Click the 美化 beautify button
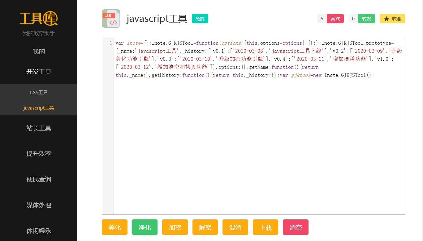 (x=114, y=227)
